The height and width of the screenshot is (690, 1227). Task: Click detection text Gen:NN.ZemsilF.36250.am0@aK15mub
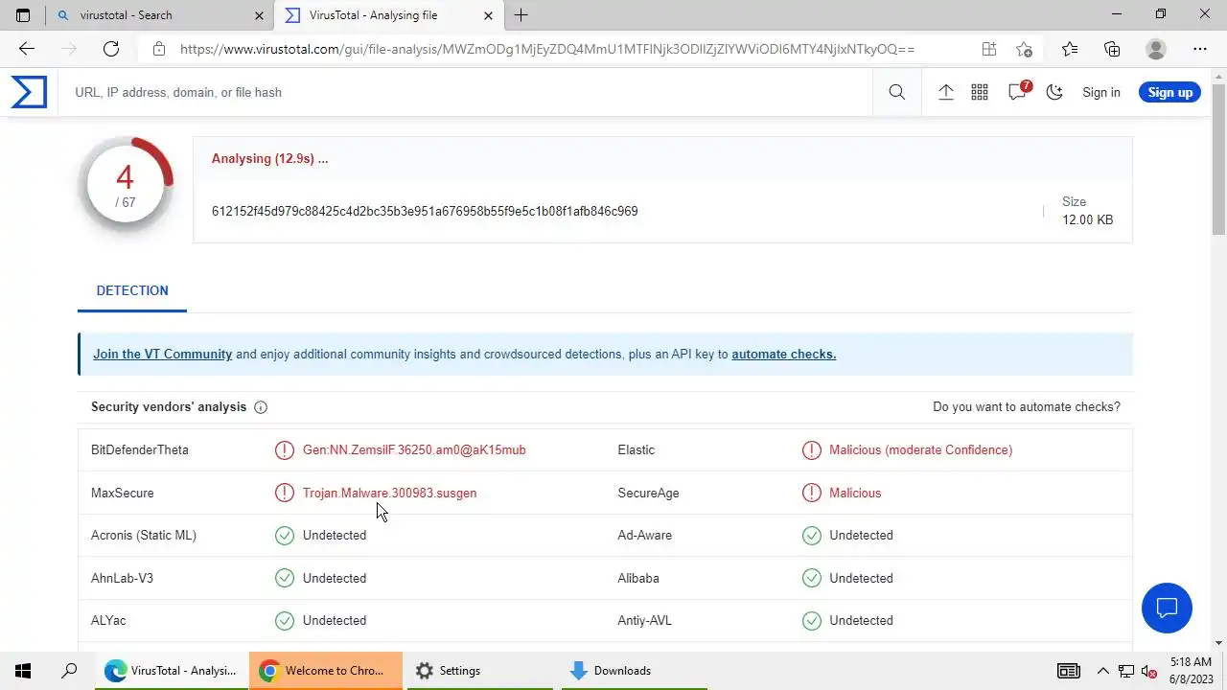click(x=414, y=449)
